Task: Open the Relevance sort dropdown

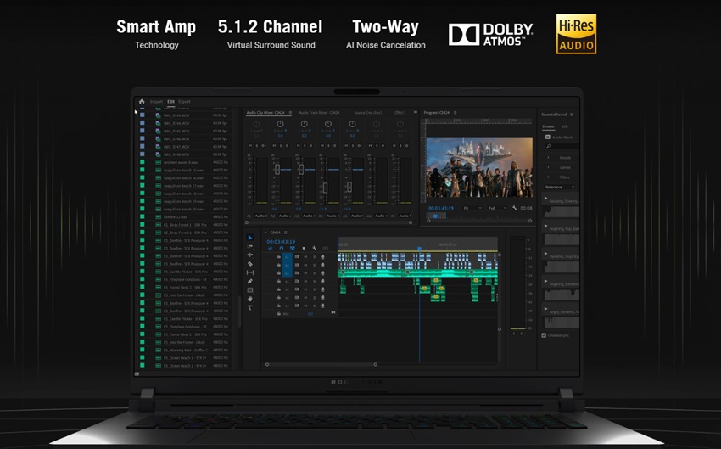Action: point(560,187)
